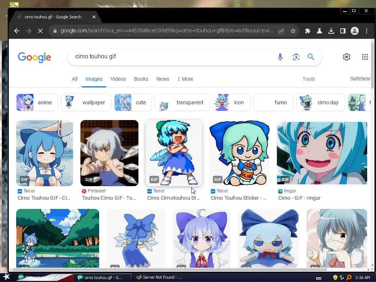
Task: Switch to the All results tab
Action: (75, 79)
